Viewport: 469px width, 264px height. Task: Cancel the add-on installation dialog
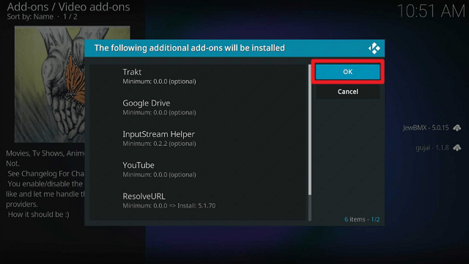click(x=347, y=92)
